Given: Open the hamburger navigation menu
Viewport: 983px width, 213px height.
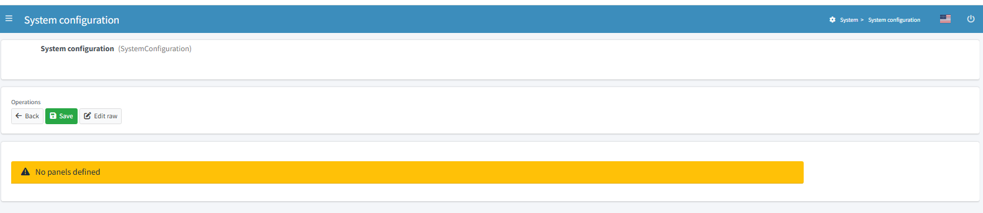Looking at the screenshot, I should [9, 19].
